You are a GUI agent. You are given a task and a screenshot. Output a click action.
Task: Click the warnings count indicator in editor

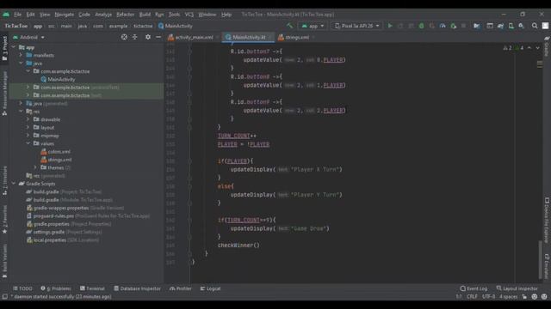507,48
